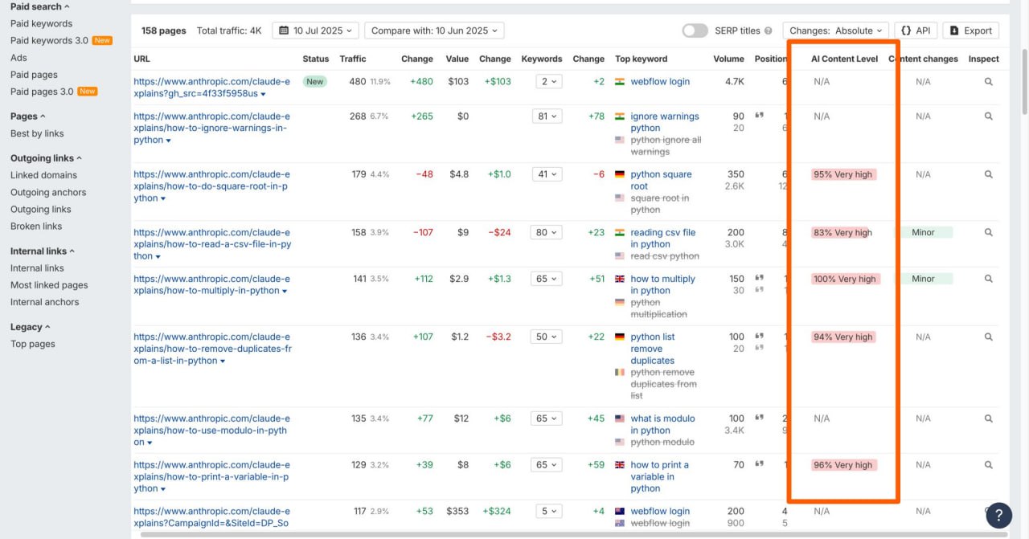
Task: Click the SERP titles help info icon
Action: point(769,31)
